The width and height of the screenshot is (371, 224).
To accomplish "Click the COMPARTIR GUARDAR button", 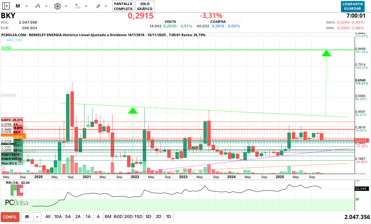I will [x=352, y=6].
